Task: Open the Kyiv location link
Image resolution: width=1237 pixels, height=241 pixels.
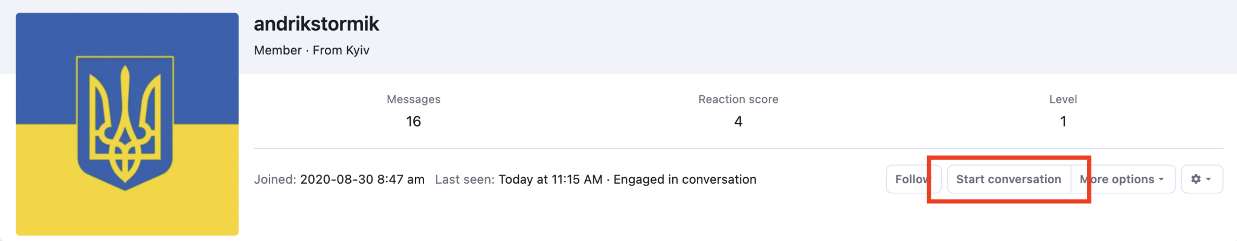Action: tap(358, 51)
